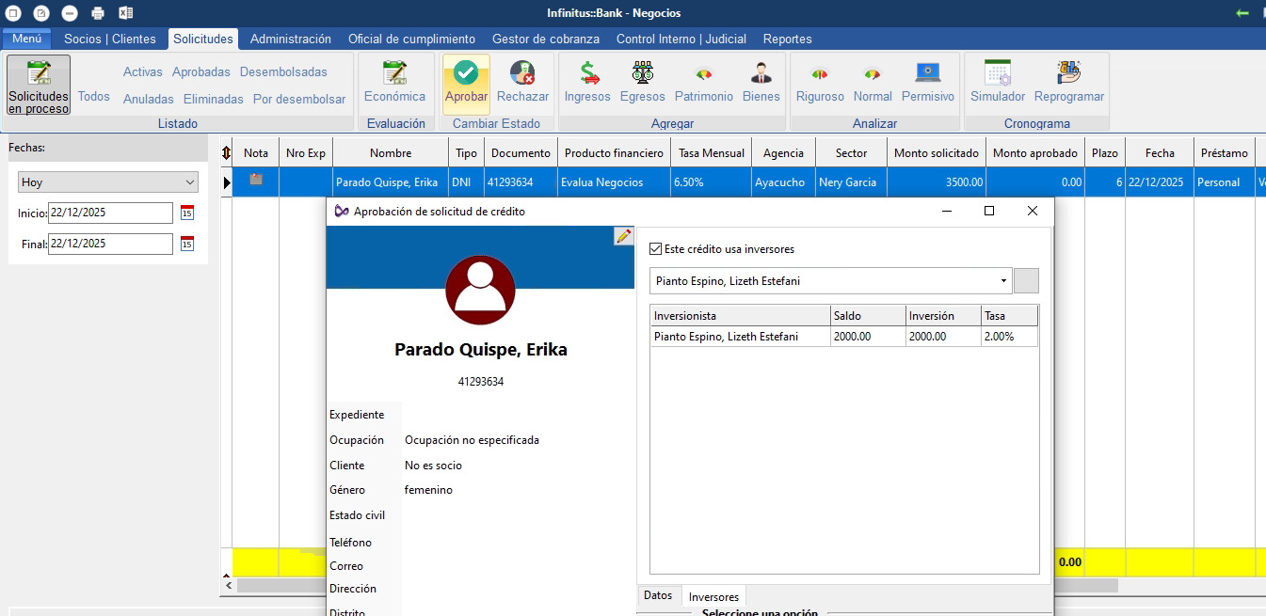Screen dimensions: 1266x616
Task: Open the Hoy date range dropdown
Action: click(108, 182)
